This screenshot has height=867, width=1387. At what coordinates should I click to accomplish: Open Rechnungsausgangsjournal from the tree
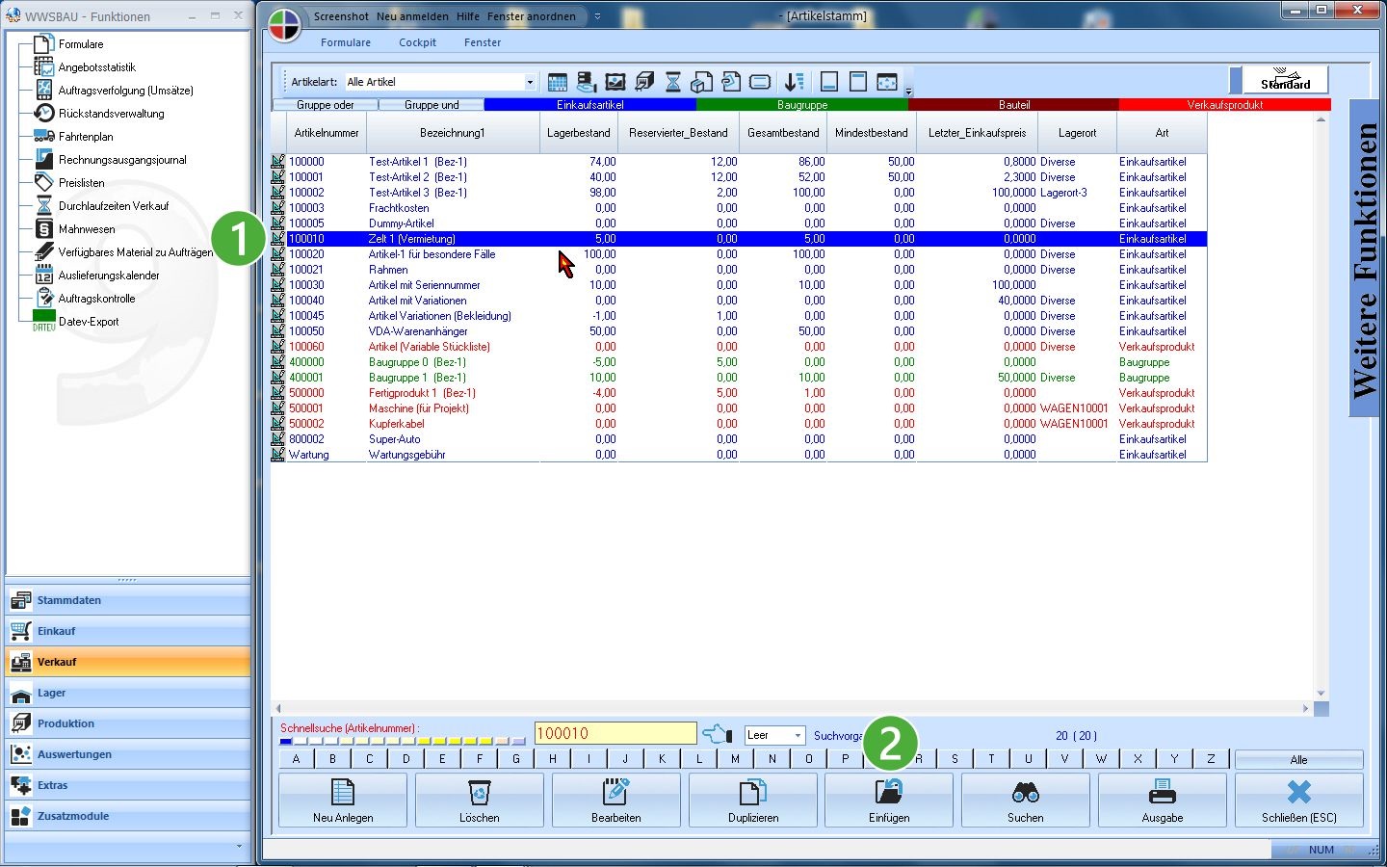click(x=122, y=160)
